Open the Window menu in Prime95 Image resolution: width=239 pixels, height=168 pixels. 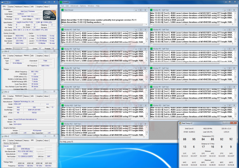[x=91, y=6]
